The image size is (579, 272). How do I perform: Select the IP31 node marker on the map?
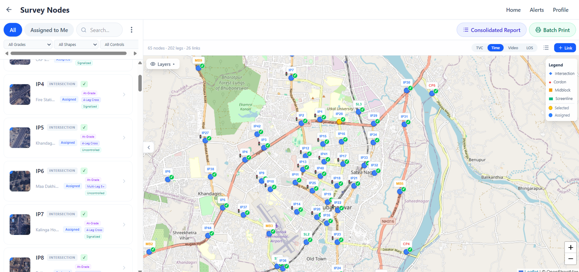point(404,124)
